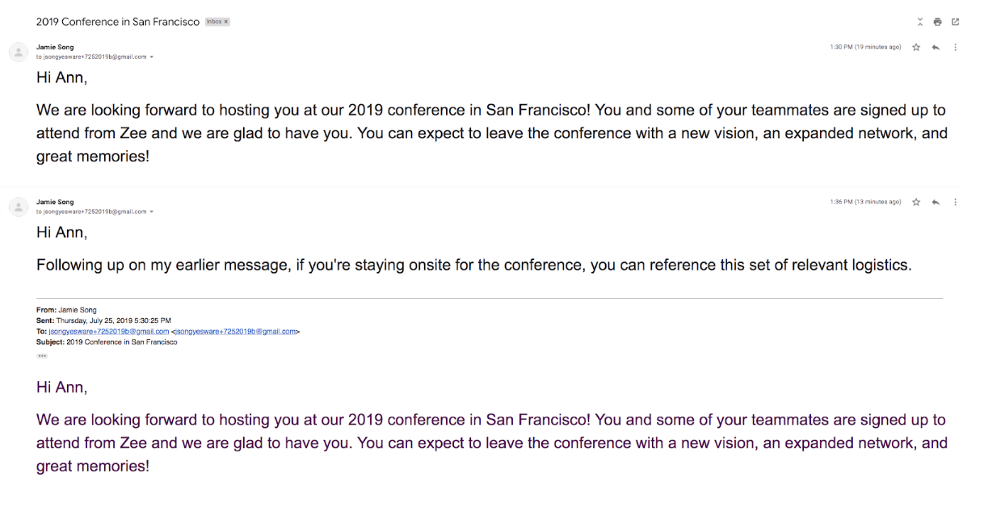Click the Inbox label tag
This screenshot has height=528, width=984.
(214, 22)
